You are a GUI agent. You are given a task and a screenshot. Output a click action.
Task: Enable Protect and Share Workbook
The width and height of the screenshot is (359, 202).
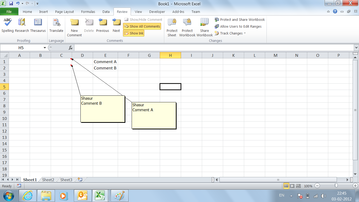click(239, 19)
